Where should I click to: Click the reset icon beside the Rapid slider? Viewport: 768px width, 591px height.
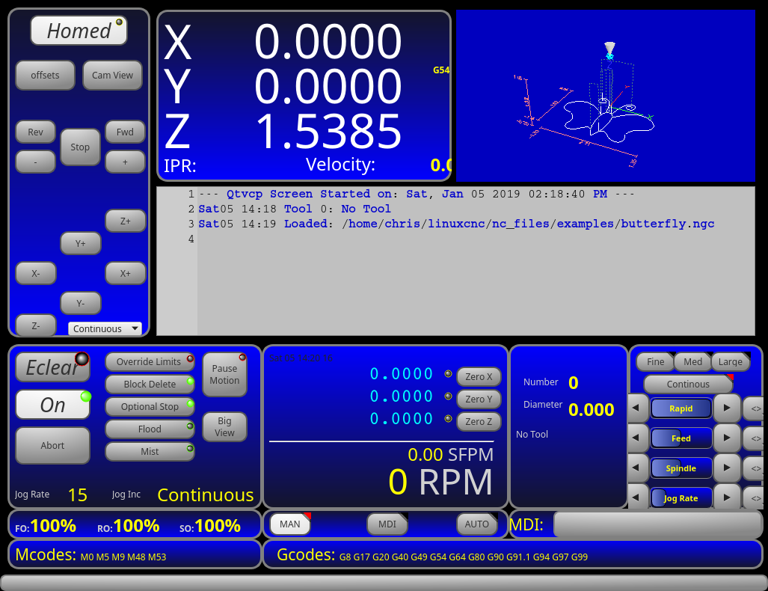point(755,408)
